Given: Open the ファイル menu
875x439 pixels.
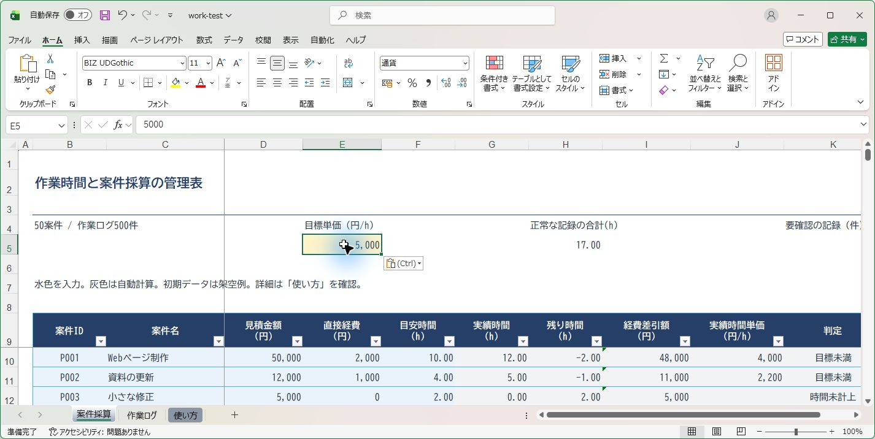Looking at the screenshot, I should (x=20, y=40).
